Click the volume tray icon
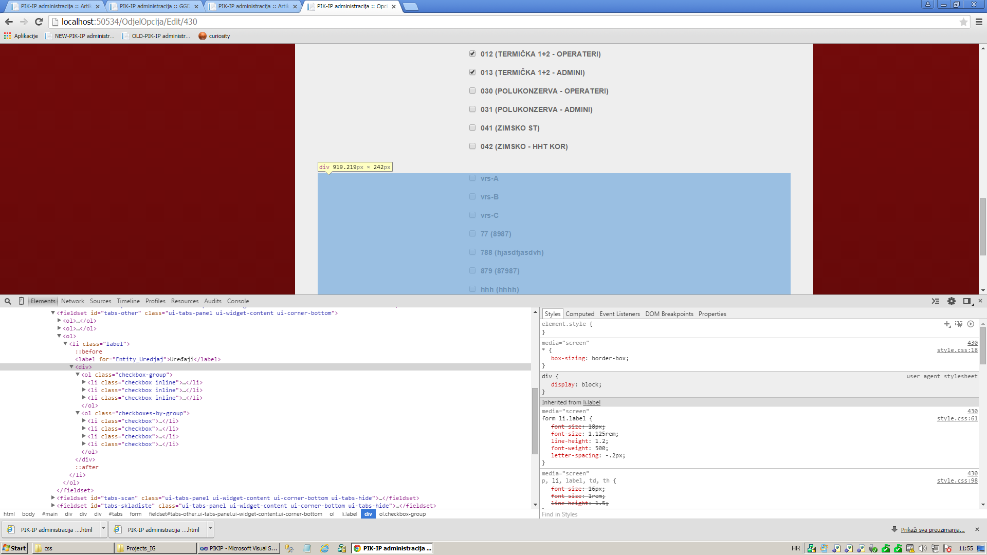This screenshot has height=555, width=987. [923, 548]
